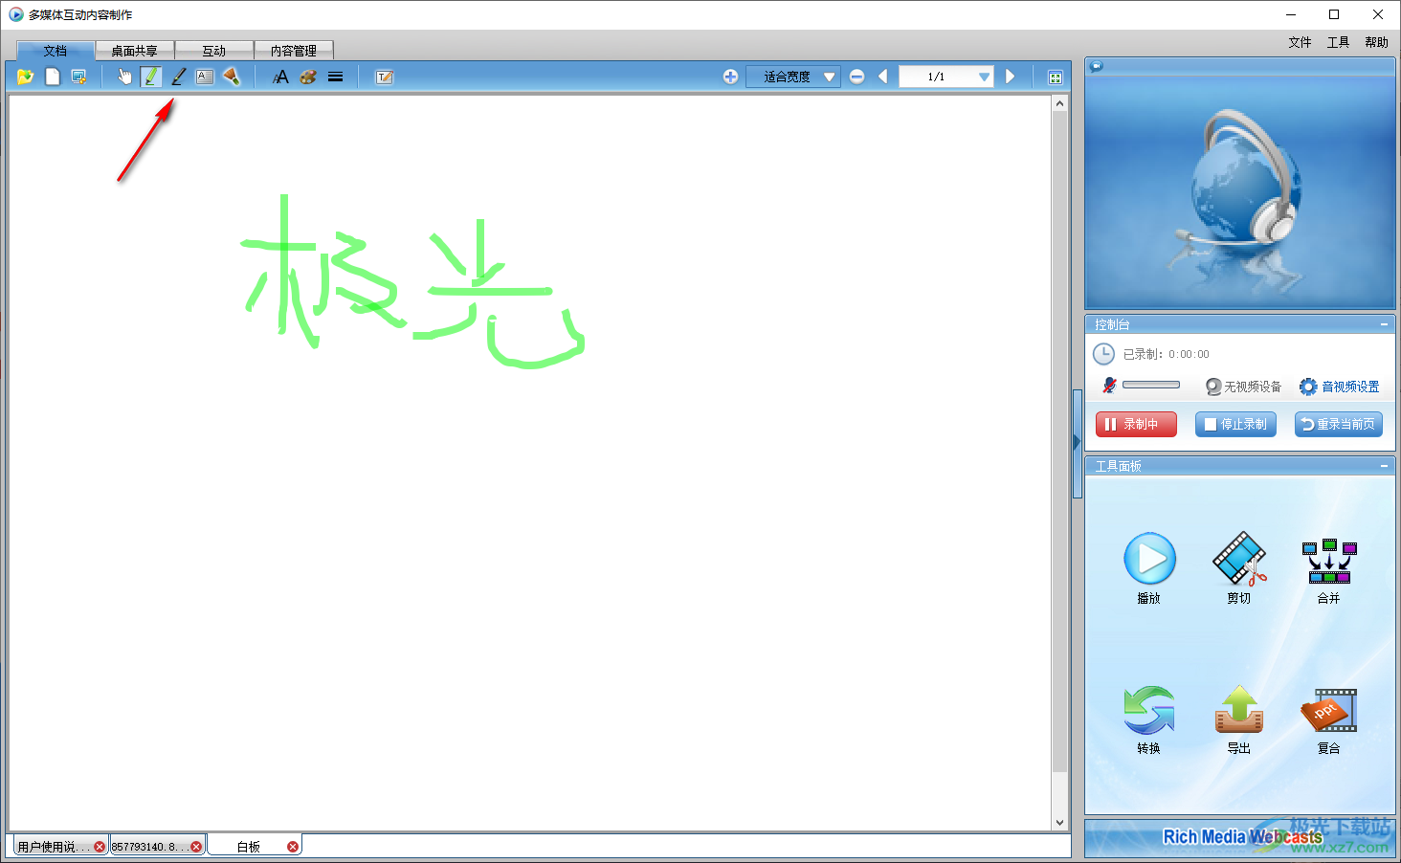Select the black pen tool

coord(178,77)
